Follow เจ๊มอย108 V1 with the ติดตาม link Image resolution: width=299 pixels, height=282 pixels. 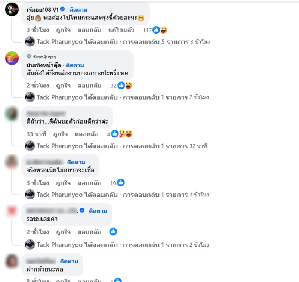point(78,10)
